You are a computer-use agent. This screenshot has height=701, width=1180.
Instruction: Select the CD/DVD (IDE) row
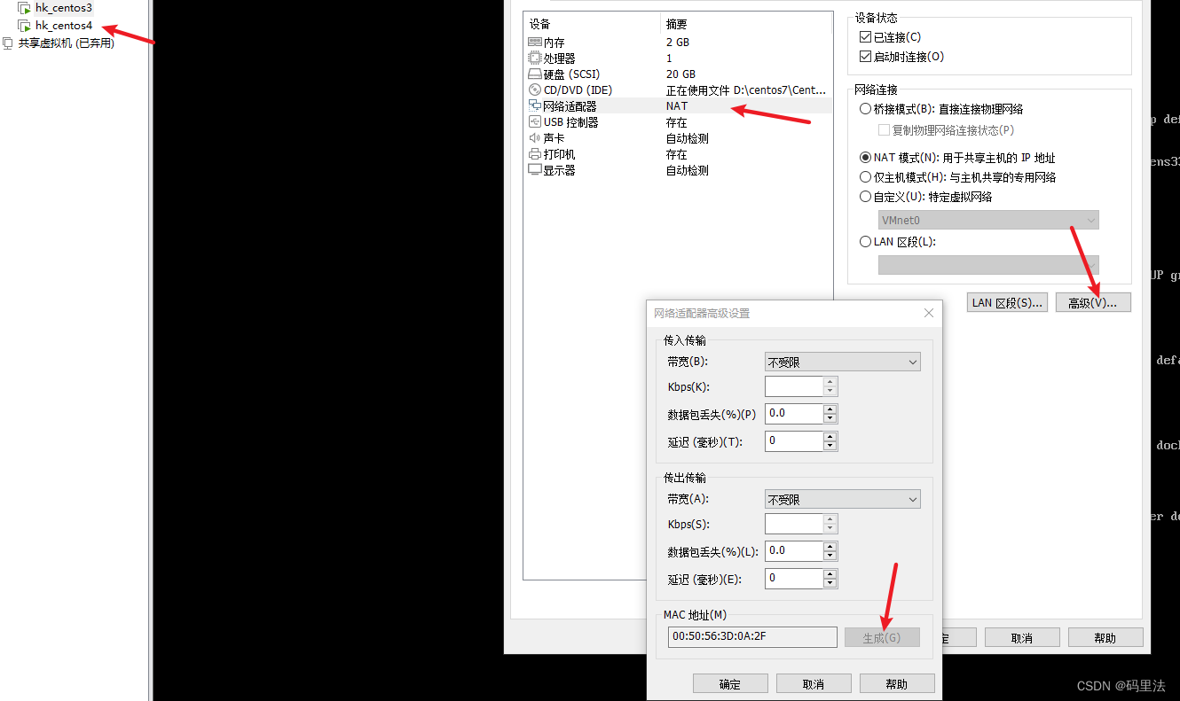tap(679, 90)
